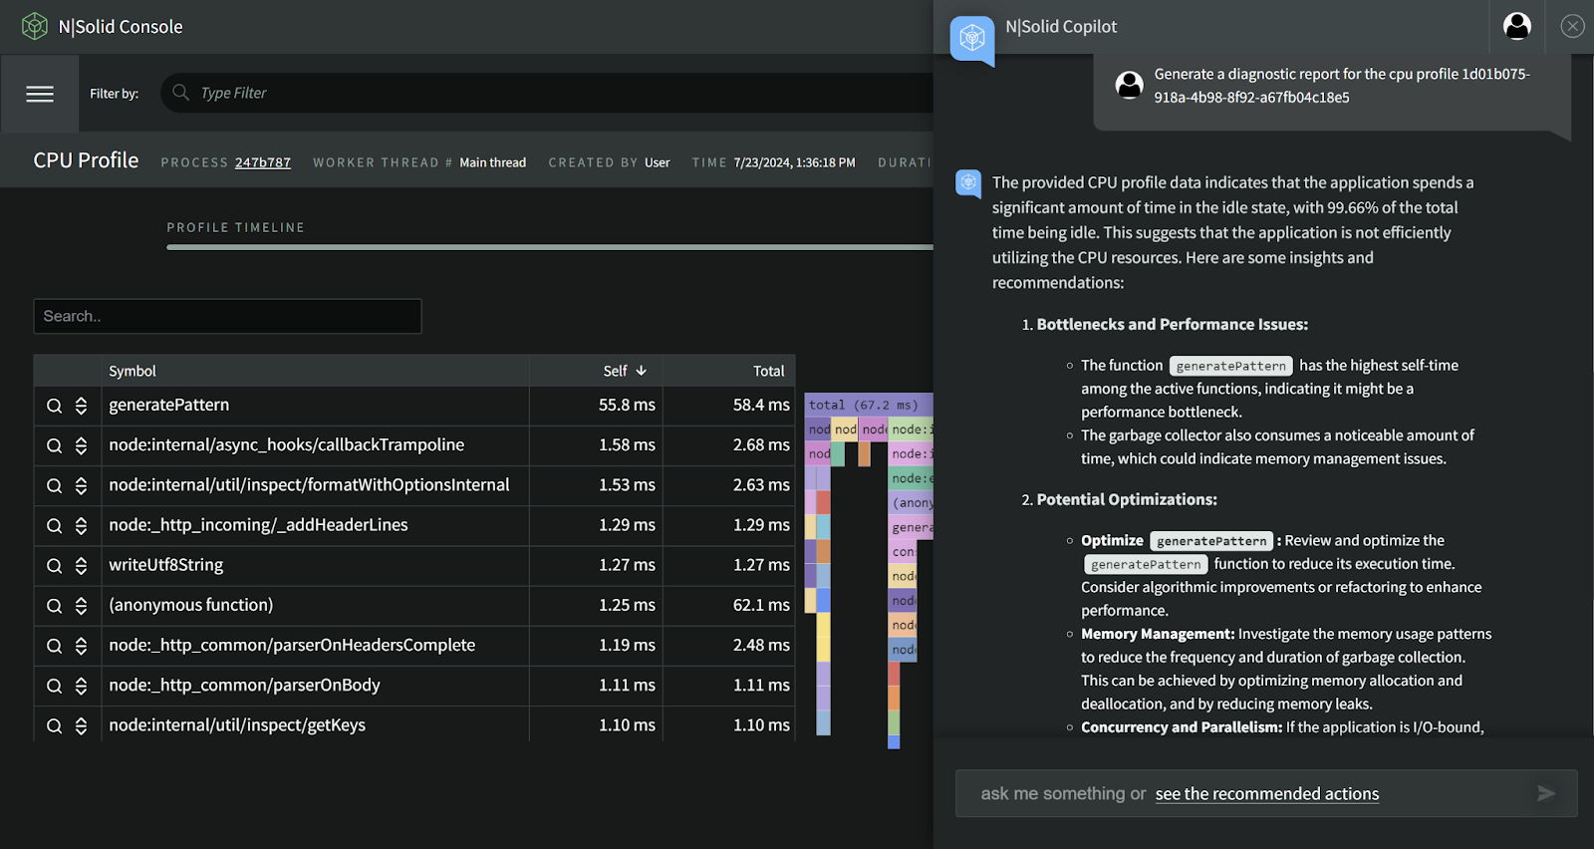Click magnifier icon in (anonymous function) row
This screenshot has width=1594, height=849.
[54, 605]
